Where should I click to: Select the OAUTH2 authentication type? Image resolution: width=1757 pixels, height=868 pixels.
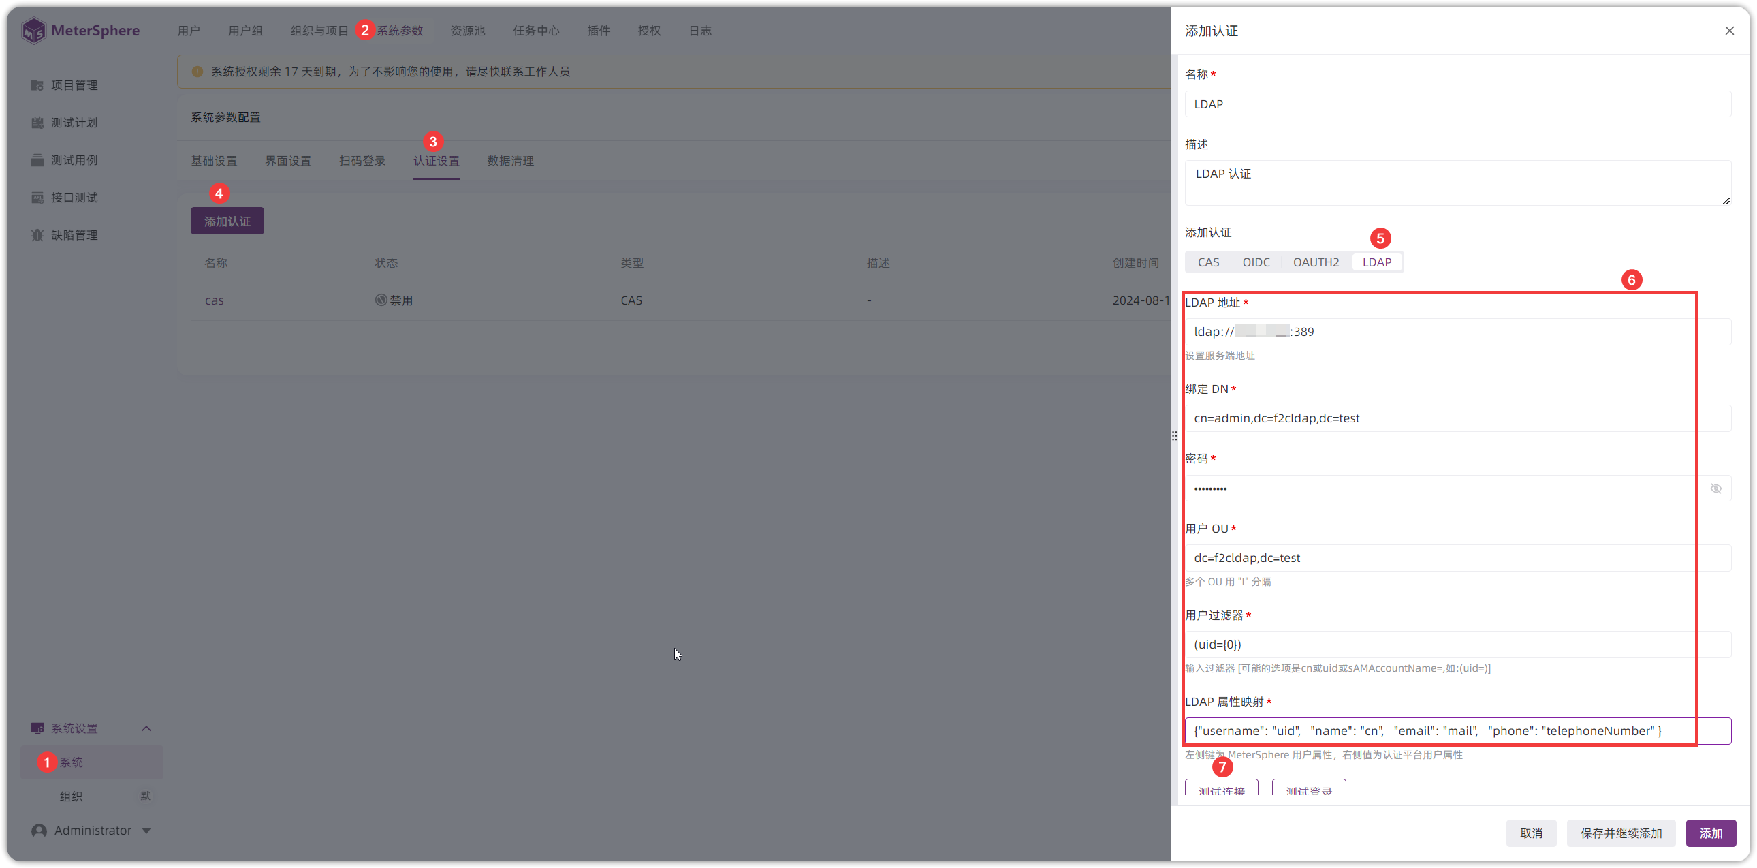point(1316,262)
